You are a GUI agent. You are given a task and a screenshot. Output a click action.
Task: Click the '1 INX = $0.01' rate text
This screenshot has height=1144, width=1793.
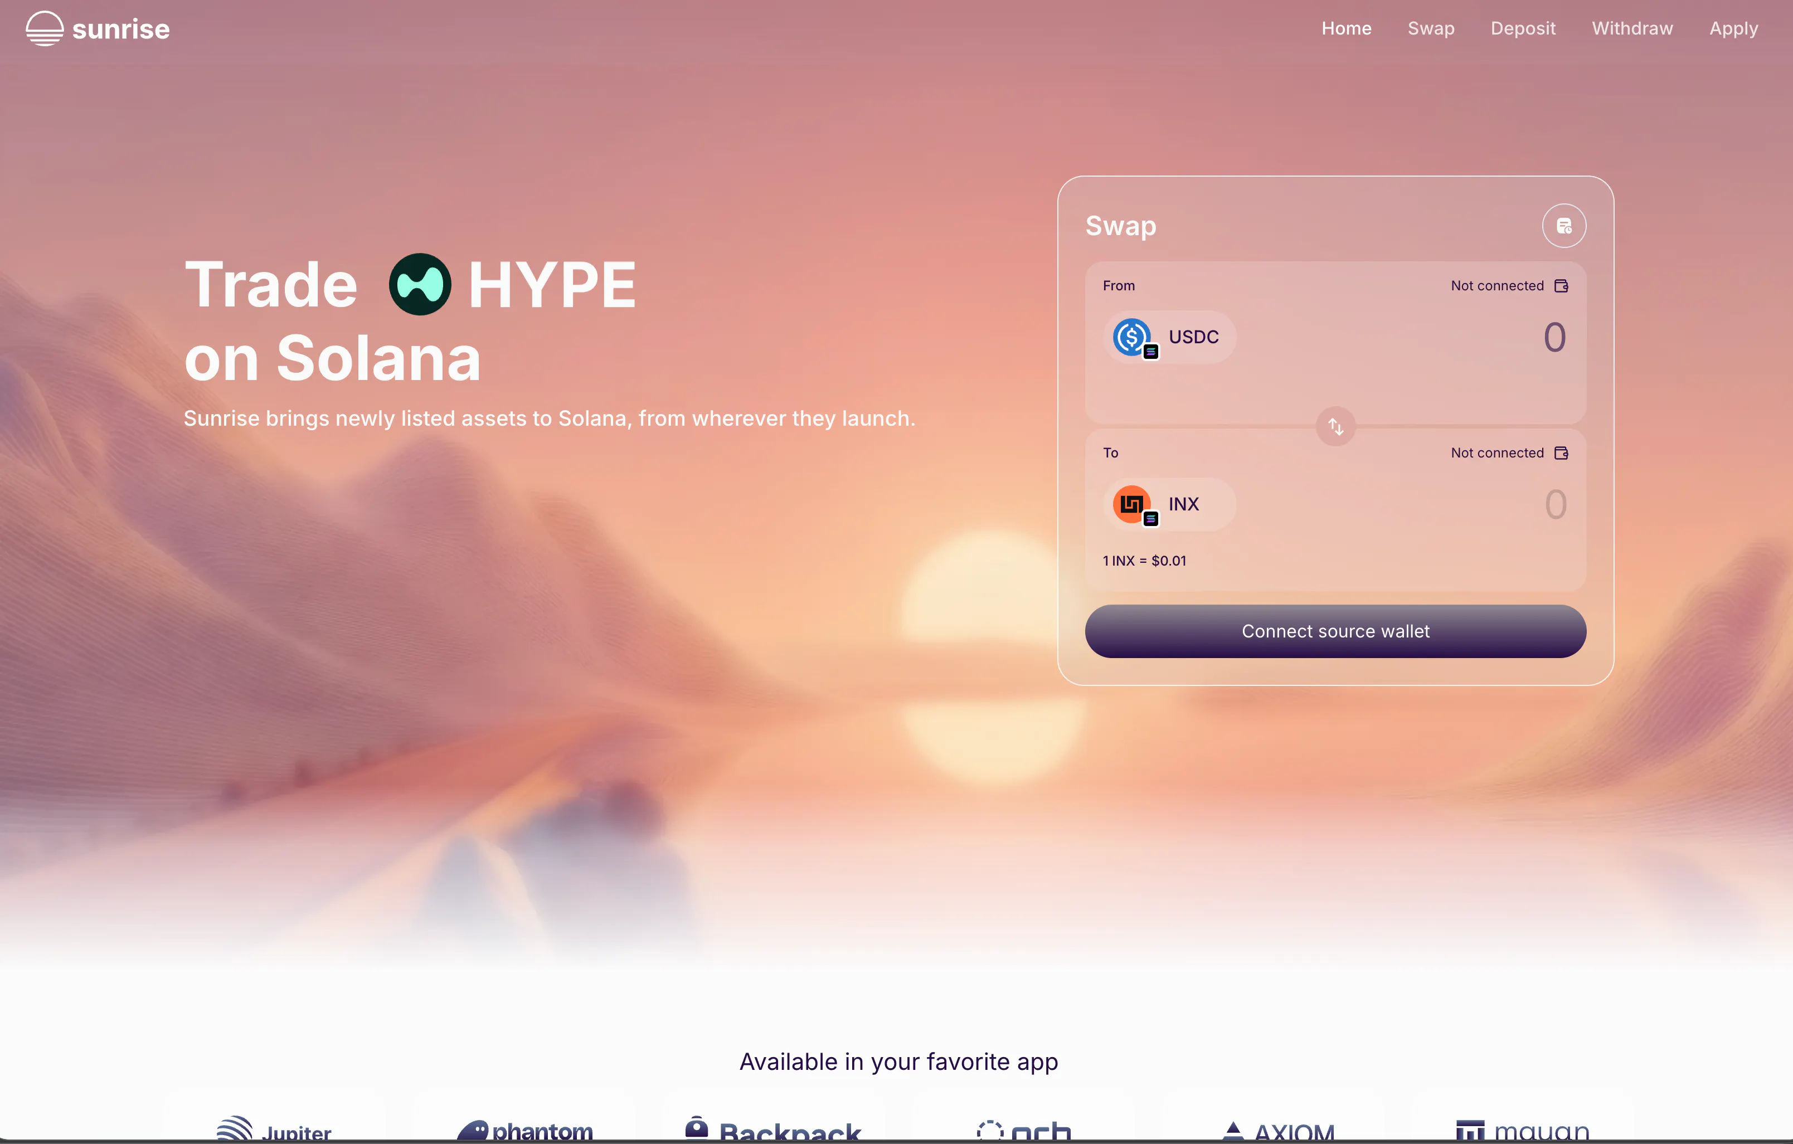pos(1144,561)
